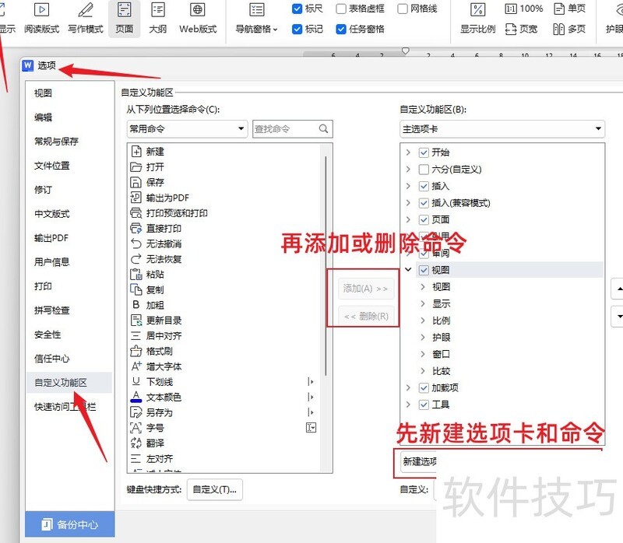Select the 打开 command
Viewport: 623px width, 543px height.
click(224, 167)
